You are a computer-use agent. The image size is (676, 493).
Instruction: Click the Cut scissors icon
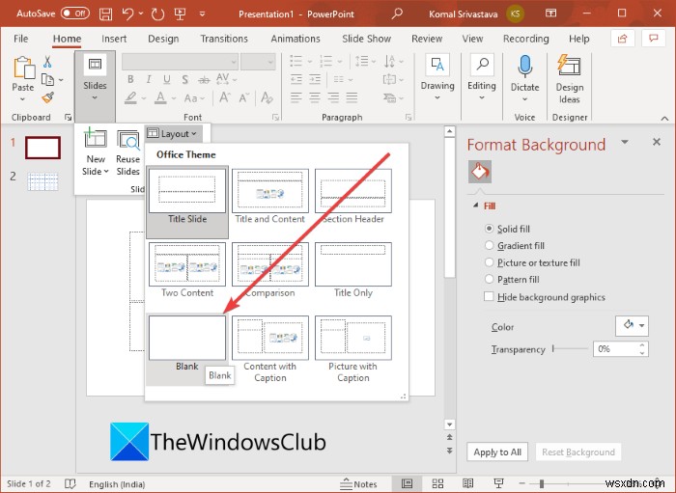tap(47, 62)
